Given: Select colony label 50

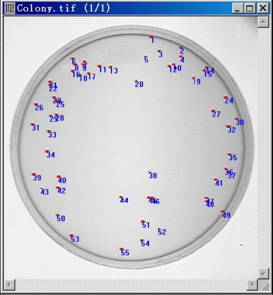Looking at the screenshot, I should 61,218.
